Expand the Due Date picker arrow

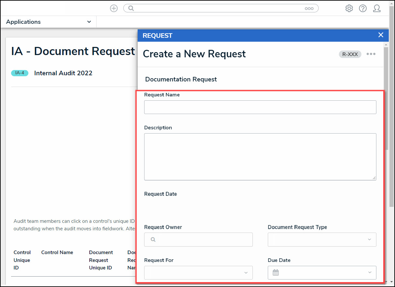click(x=369, y=273)
